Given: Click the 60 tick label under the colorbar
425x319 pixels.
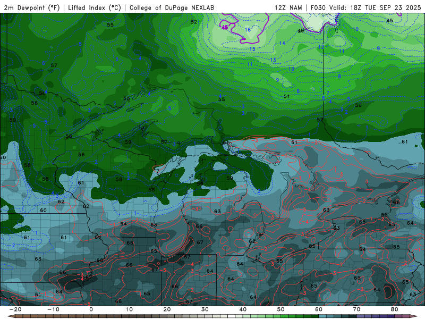Looking at the screenshot, I should click(x=319, y=309).
